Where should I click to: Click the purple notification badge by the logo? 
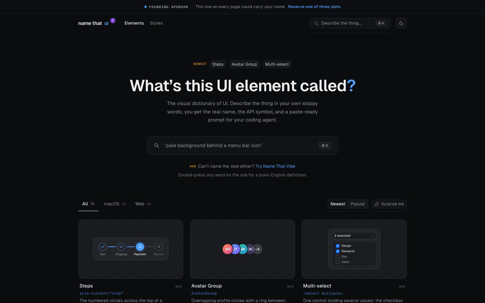[113, 21]
